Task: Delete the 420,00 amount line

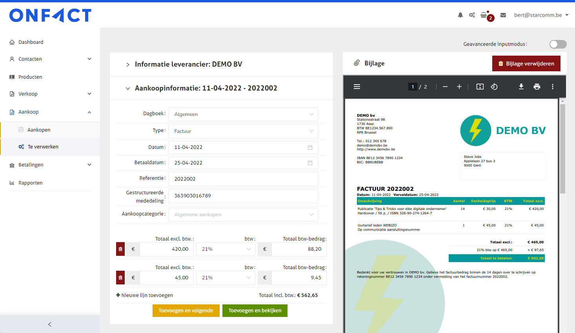Action: (x=120, y=249)
